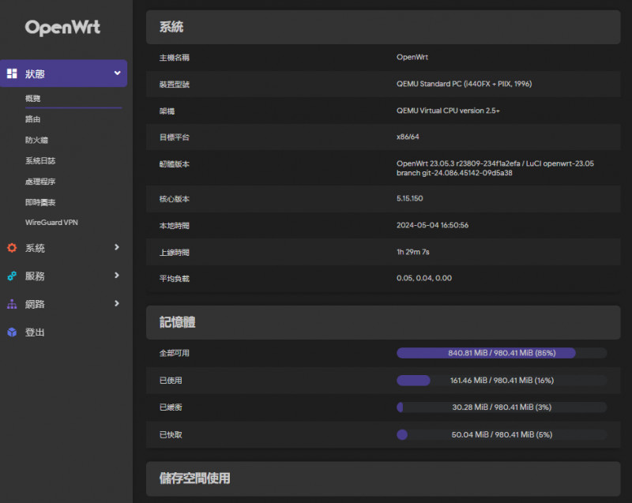
Task: Click the 已使用 memory usage bar
Action: point(502,380)
